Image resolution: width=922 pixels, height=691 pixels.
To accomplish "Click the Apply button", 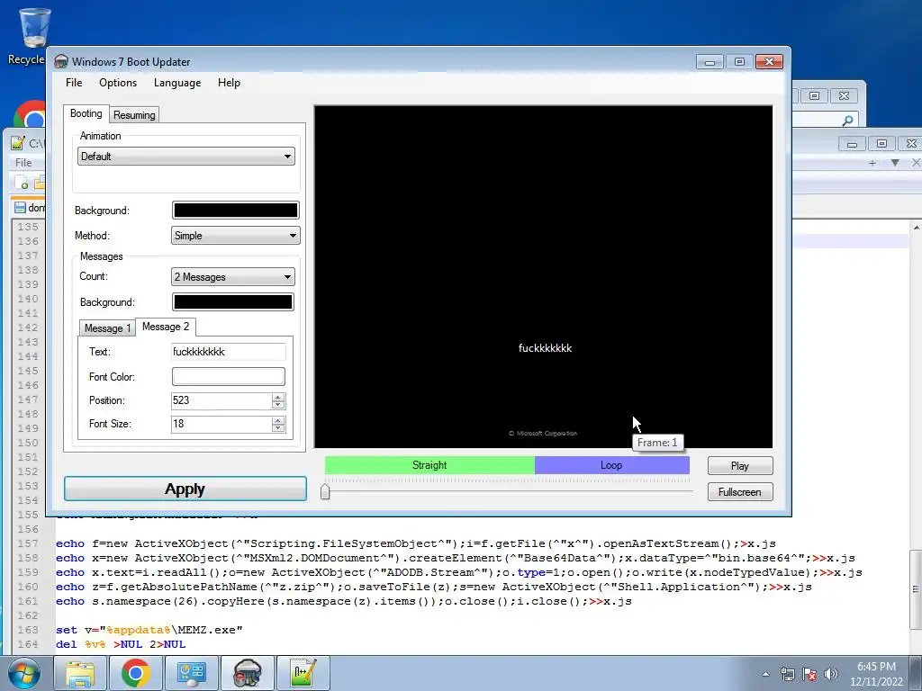I will coord(185,489).
